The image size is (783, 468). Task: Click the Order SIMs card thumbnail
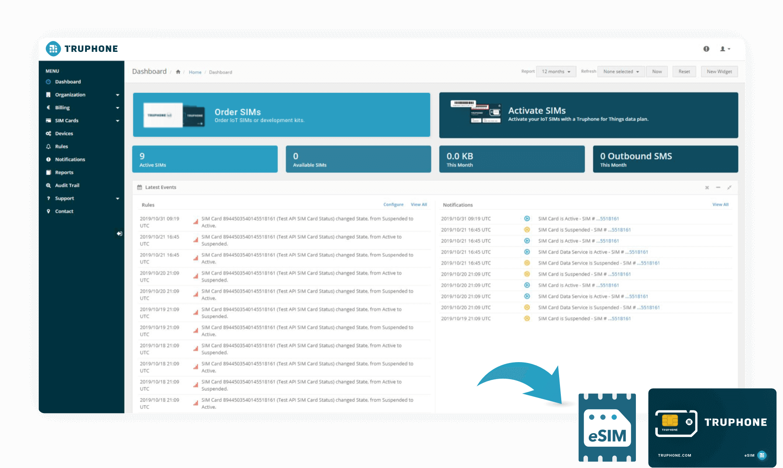coord(174,115)
